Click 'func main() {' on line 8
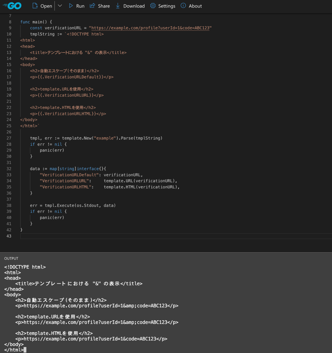The height and width of the screenshot is (353, 332). tap(36, 22)
